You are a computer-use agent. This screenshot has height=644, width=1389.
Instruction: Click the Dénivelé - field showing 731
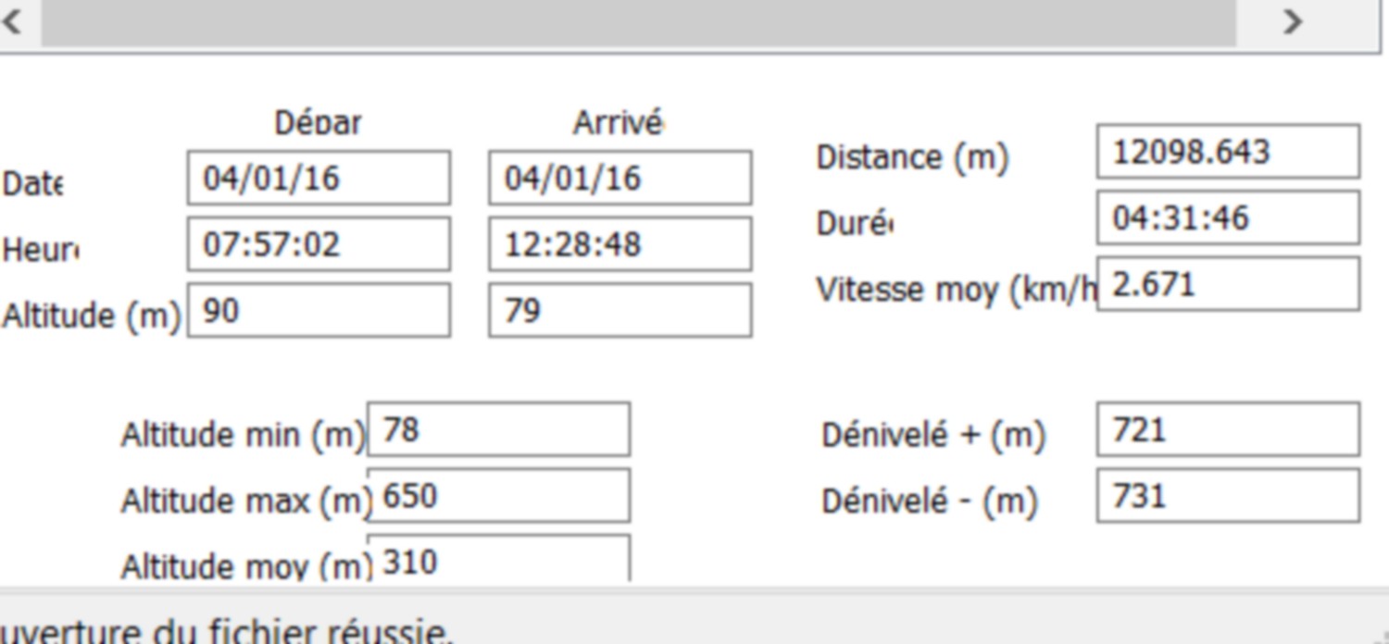pos(1228,496)
